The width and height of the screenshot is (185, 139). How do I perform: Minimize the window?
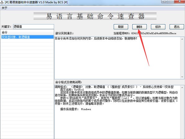165,2
